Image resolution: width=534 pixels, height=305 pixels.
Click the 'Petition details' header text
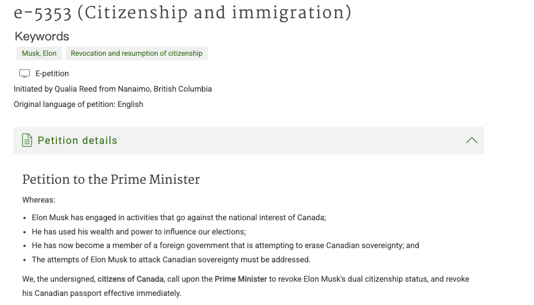78,141
